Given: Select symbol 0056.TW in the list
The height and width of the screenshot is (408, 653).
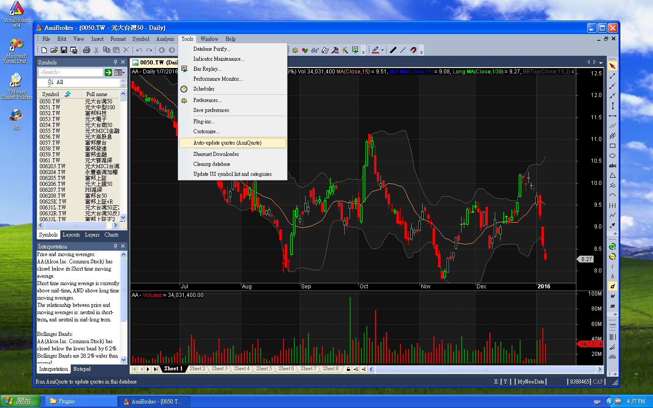Looking at the screenshot, I should pyautogui.click(x=49, y=137).
